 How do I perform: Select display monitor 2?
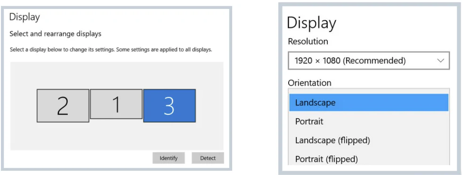(63, 105)
